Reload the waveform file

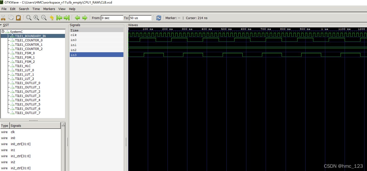(158, 18)
